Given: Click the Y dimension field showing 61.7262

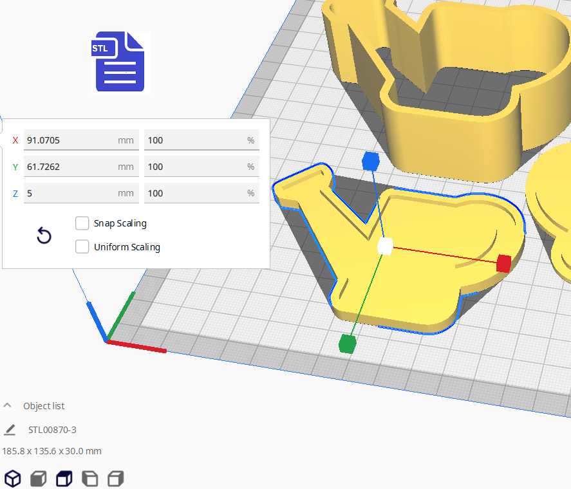Looking at the screenshot, I should [70, 167].
